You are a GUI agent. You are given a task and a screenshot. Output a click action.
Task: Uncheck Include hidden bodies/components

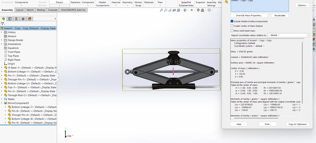(232, 21)
